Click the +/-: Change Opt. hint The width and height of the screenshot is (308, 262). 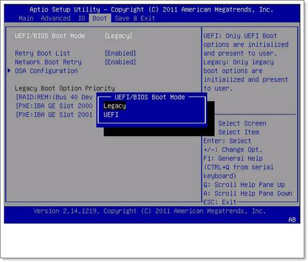233,149
